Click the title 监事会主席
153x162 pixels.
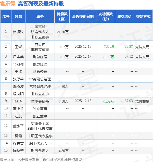pos(40,123)
